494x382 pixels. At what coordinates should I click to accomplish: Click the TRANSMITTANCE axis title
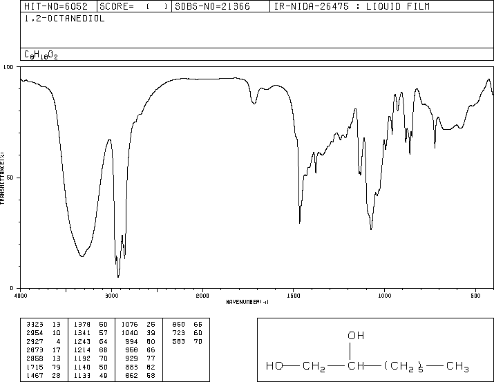pos(2,178)
